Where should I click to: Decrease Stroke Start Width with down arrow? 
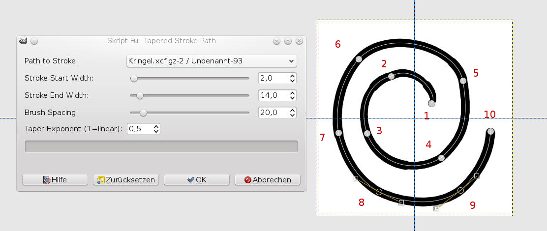point(293,81)
